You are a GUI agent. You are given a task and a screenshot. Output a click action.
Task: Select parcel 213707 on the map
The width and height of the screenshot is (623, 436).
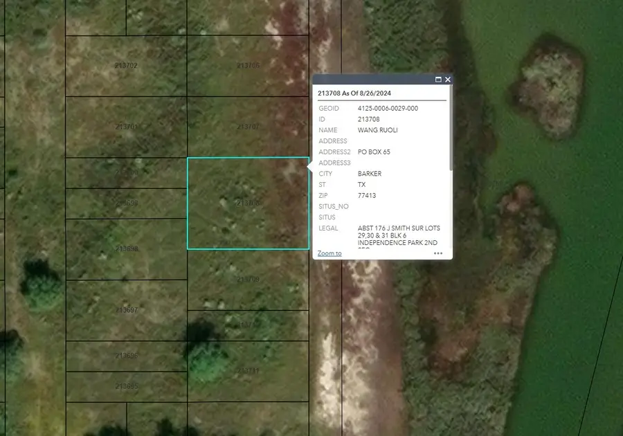[x=247, y=127]
